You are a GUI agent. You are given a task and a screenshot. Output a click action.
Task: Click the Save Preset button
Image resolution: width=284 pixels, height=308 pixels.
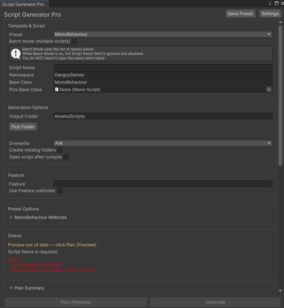pos(240,14)
